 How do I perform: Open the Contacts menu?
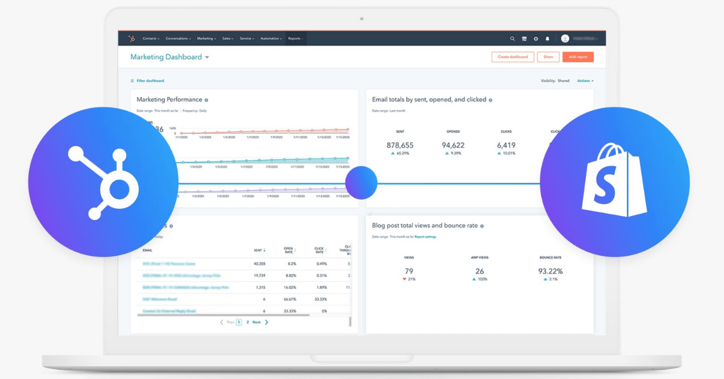point(151,39)
